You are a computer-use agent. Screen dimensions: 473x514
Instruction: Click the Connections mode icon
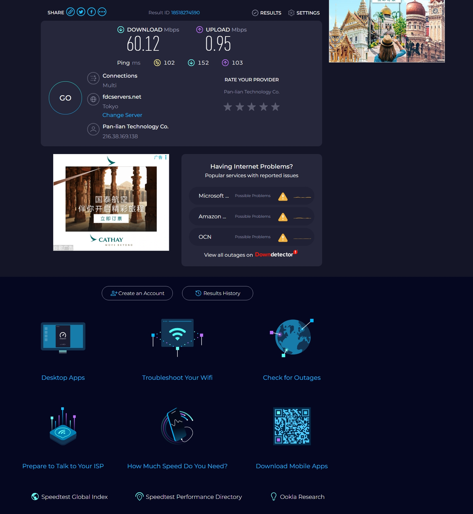(x=93, y=79)
